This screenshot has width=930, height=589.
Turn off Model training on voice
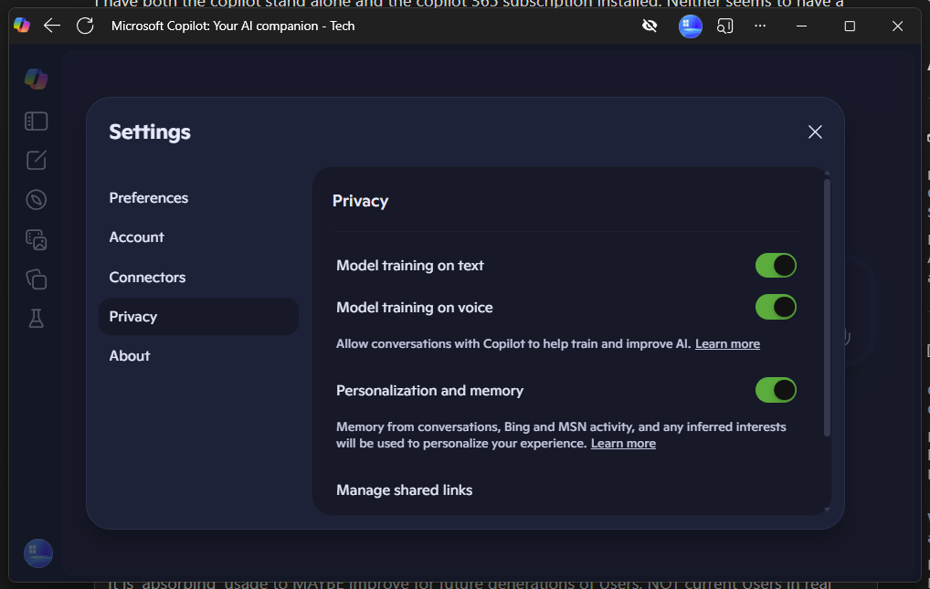776,307
